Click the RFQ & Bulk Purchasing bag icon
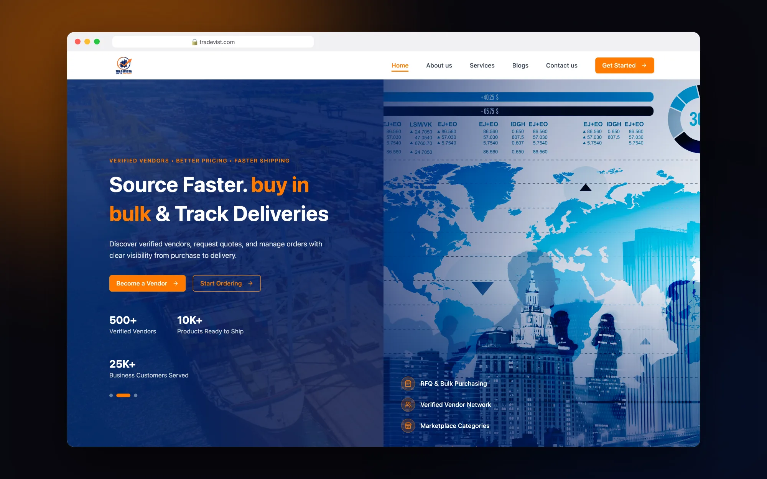The image size is (767, 479). click(408, 384)
